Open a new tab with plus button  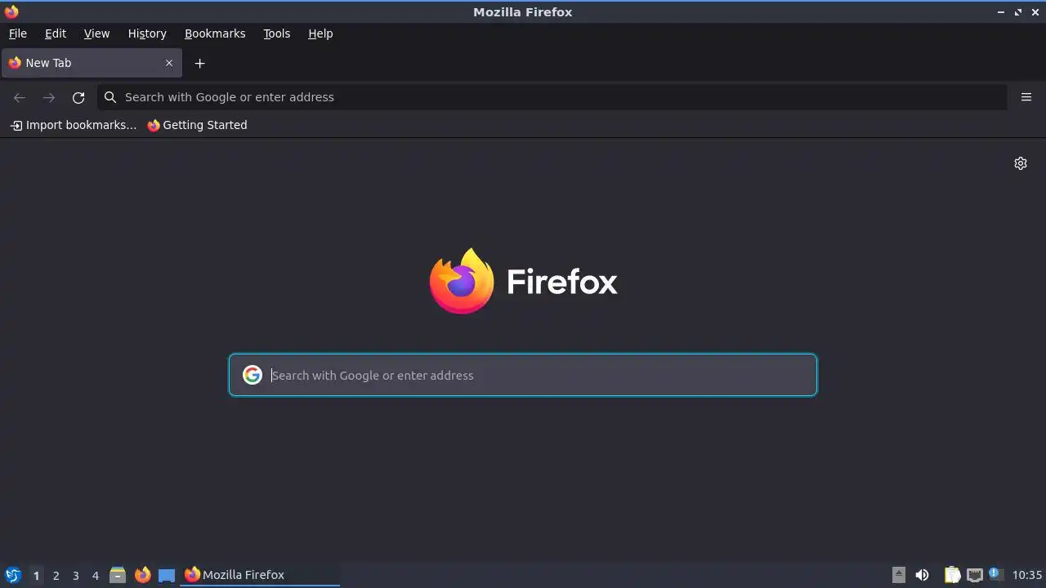click(199, 63)
